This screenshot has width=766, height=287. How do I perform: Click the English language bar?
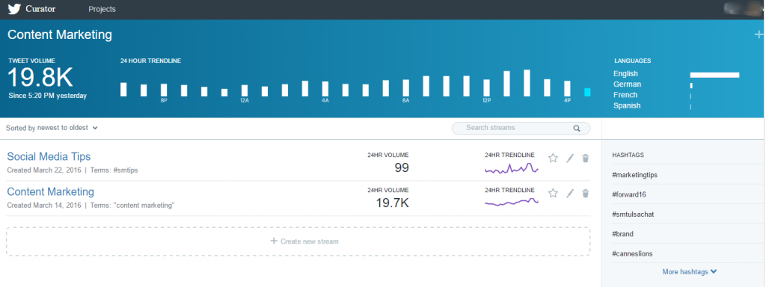714,75
